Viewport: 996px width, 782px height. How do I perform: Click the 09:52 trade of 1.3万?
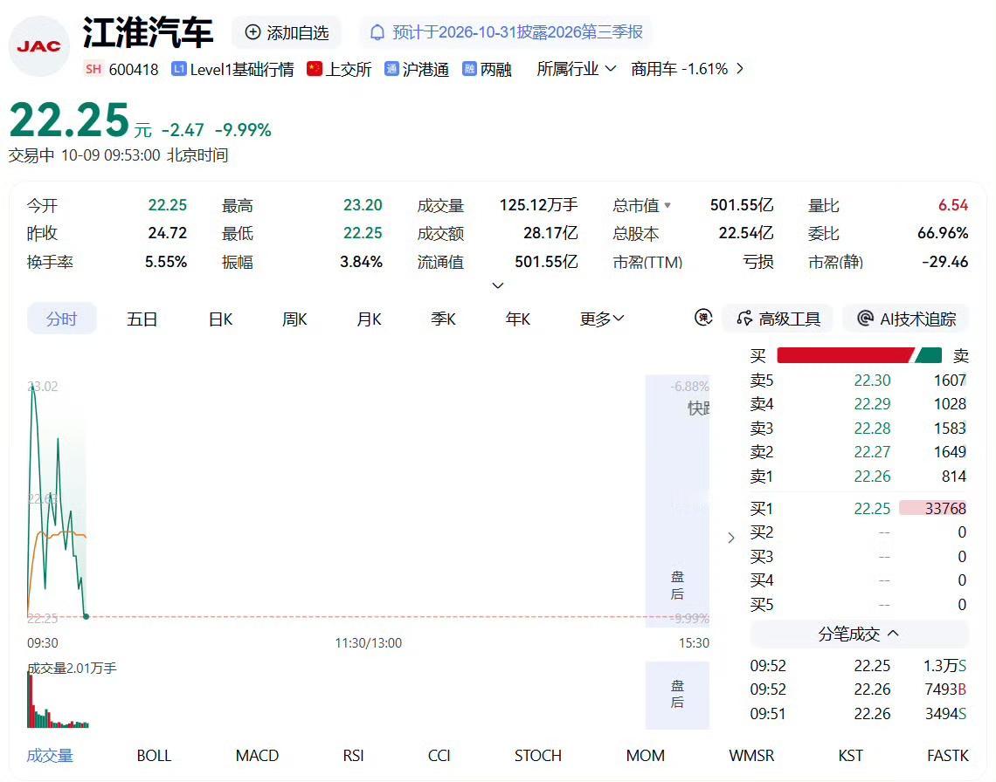tap(858, 666)
